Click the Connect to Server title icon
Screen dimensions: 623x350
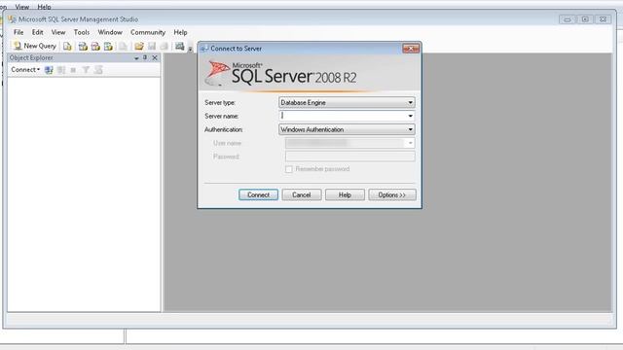point(204,49)
